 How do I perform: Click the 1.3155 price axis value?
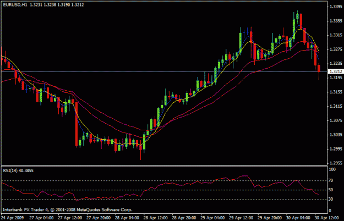click(x=336, y=92)
